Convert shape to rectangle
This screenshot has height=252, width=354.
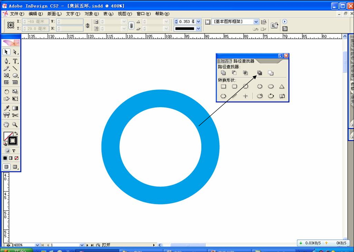point(223,87)
